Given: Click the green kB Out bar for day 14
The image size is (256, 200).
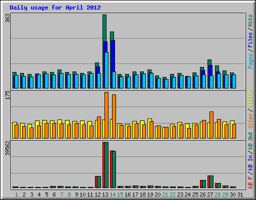Looking at the screenshot, I should [x=114, y=169].
